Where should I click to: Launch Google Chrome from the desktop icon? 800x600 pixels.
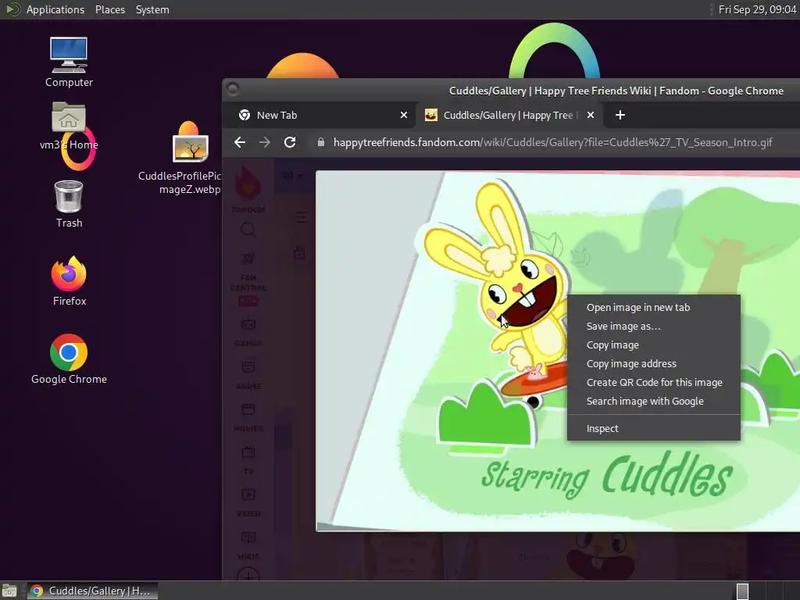click(x=69, y=359)
